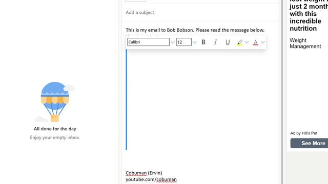
Task: Click the 'Ad by Hill's Pet' label
Action: [304, 133]
